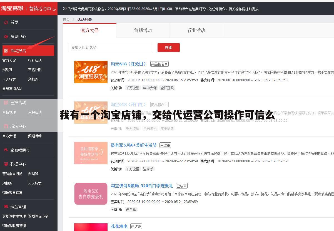Click the 造家季 keyword tag

(x=148, y=169)
